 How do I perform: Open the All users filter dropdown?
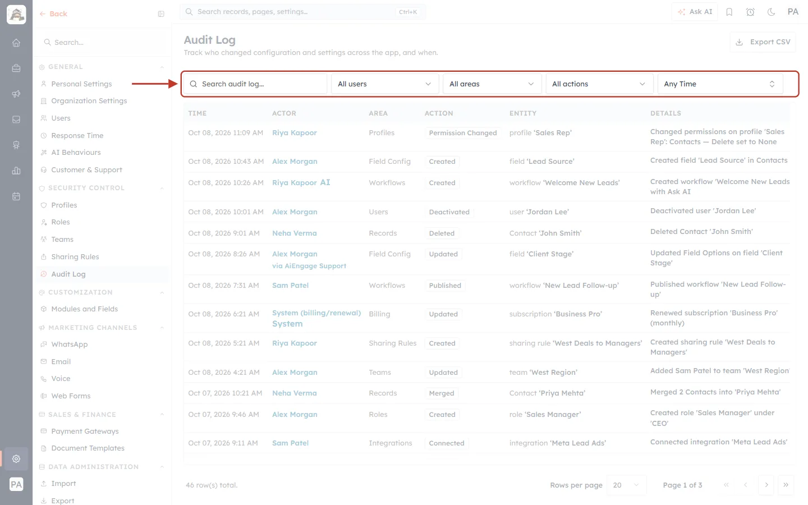coord(384,84)
